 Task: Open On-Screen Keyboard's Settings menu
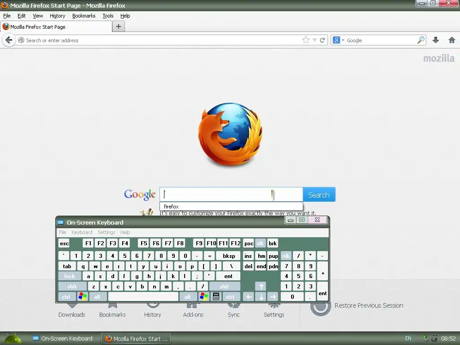click(106, 232)
